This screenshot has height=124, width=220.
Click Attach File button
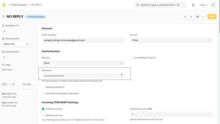[x=16, y=44]
